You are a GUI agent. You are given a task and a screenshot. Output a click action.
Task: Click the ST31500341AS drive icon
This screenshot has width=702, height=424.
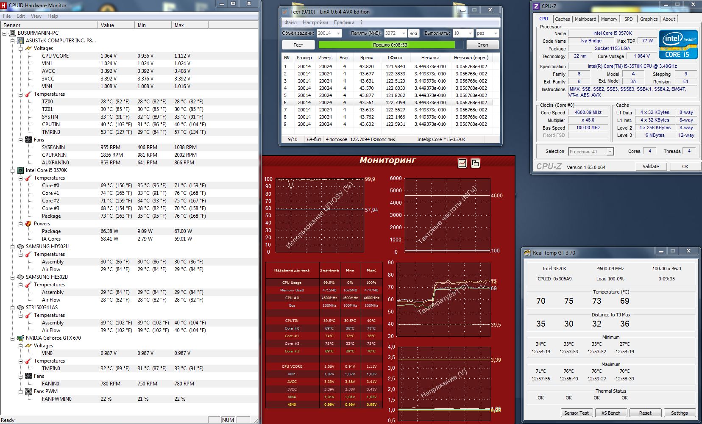tap(20, 308)
